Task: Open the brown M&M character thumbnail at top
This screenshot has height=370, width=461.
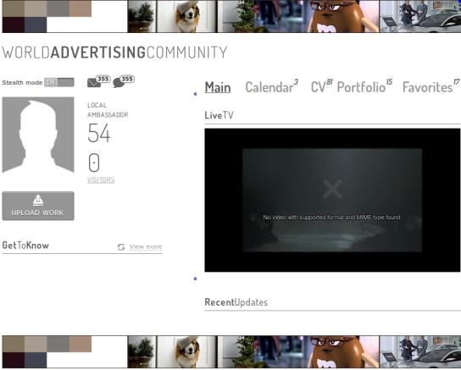Action: (316, 16)
